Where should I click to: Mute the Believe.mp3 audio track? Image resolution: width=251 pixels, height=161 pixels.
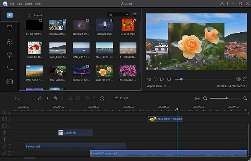click(x=9, y=145)
